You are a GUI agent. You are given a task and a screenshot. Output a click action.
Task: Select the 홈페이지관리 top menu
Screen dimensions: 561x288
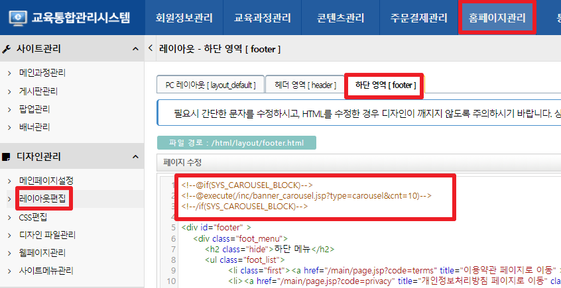(496, 18)
